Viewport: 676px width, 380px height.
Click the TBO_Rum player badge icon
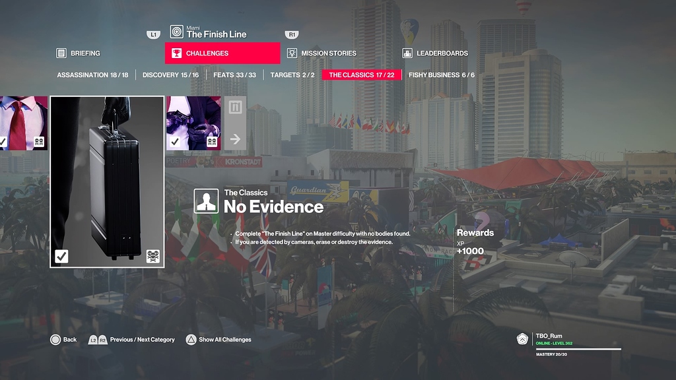523,339
